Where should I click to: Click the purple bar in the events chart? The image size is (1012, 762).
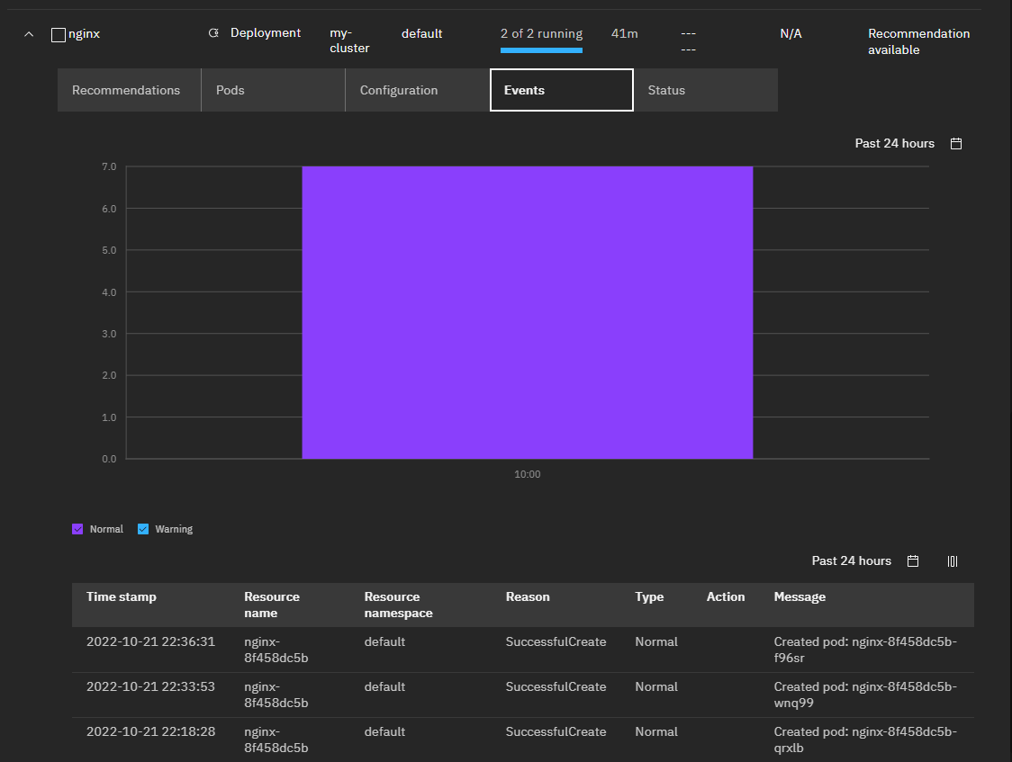coord(527,312)
